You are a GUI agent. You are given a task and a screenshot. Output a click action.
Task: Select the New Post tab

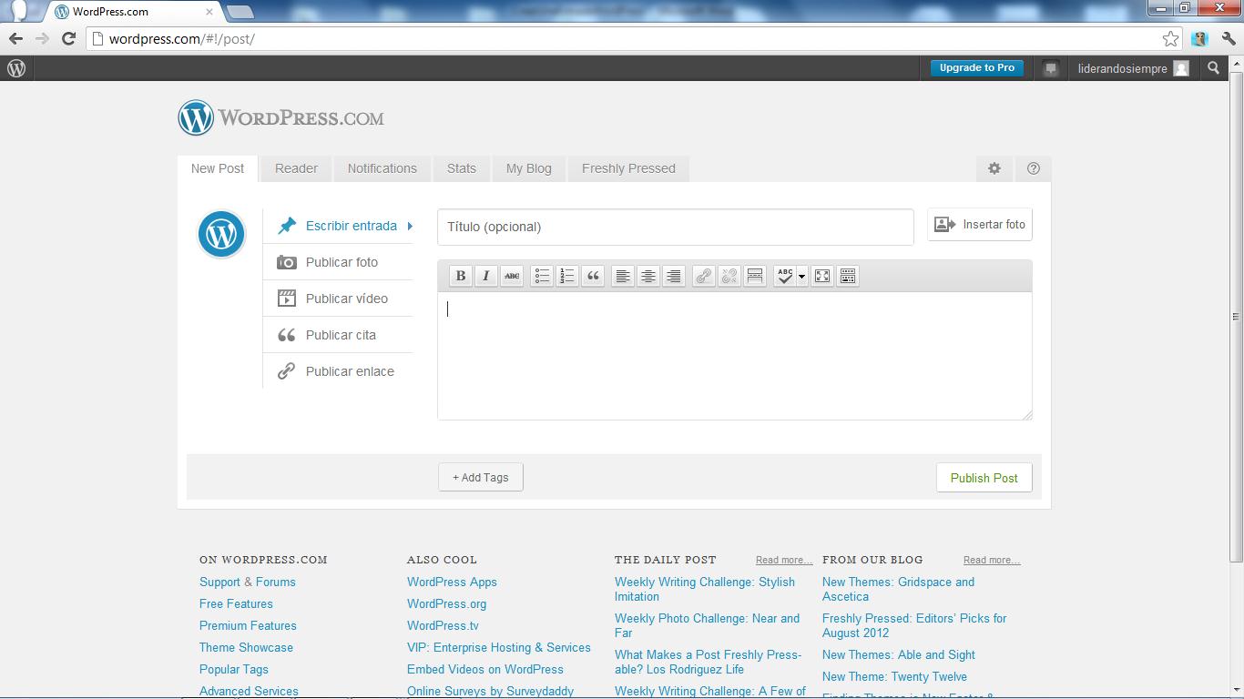(218, 168)
